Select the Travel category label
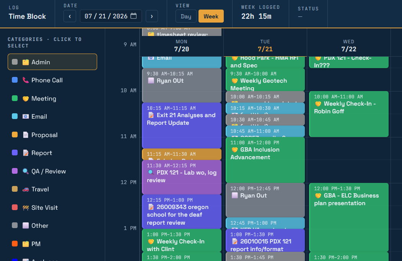 (40, 189)
